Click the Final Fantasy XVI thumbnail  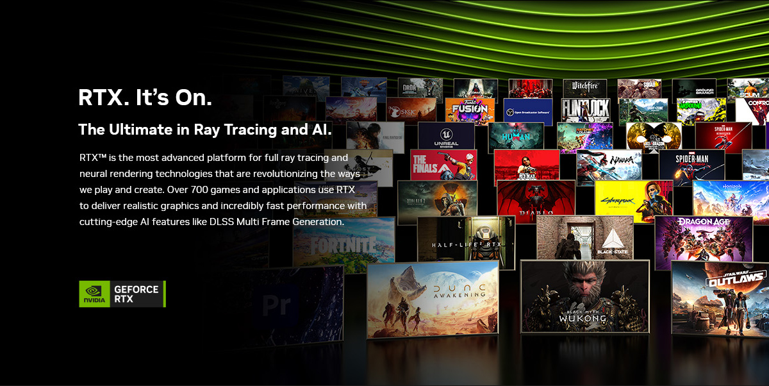click(376, 137)
